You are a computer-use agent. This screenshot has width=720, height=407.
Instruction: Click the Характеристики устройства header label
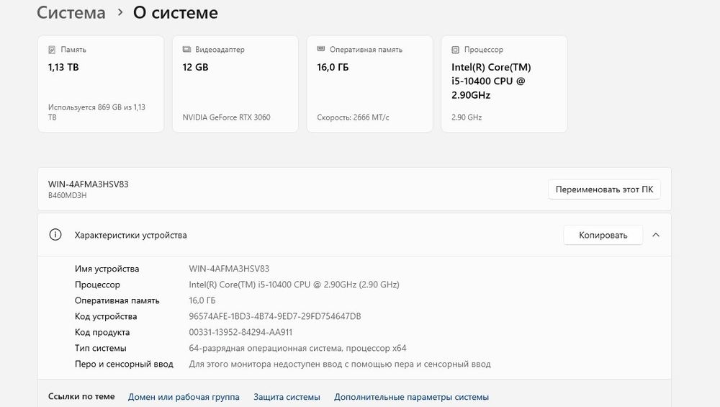click(131, 236)
